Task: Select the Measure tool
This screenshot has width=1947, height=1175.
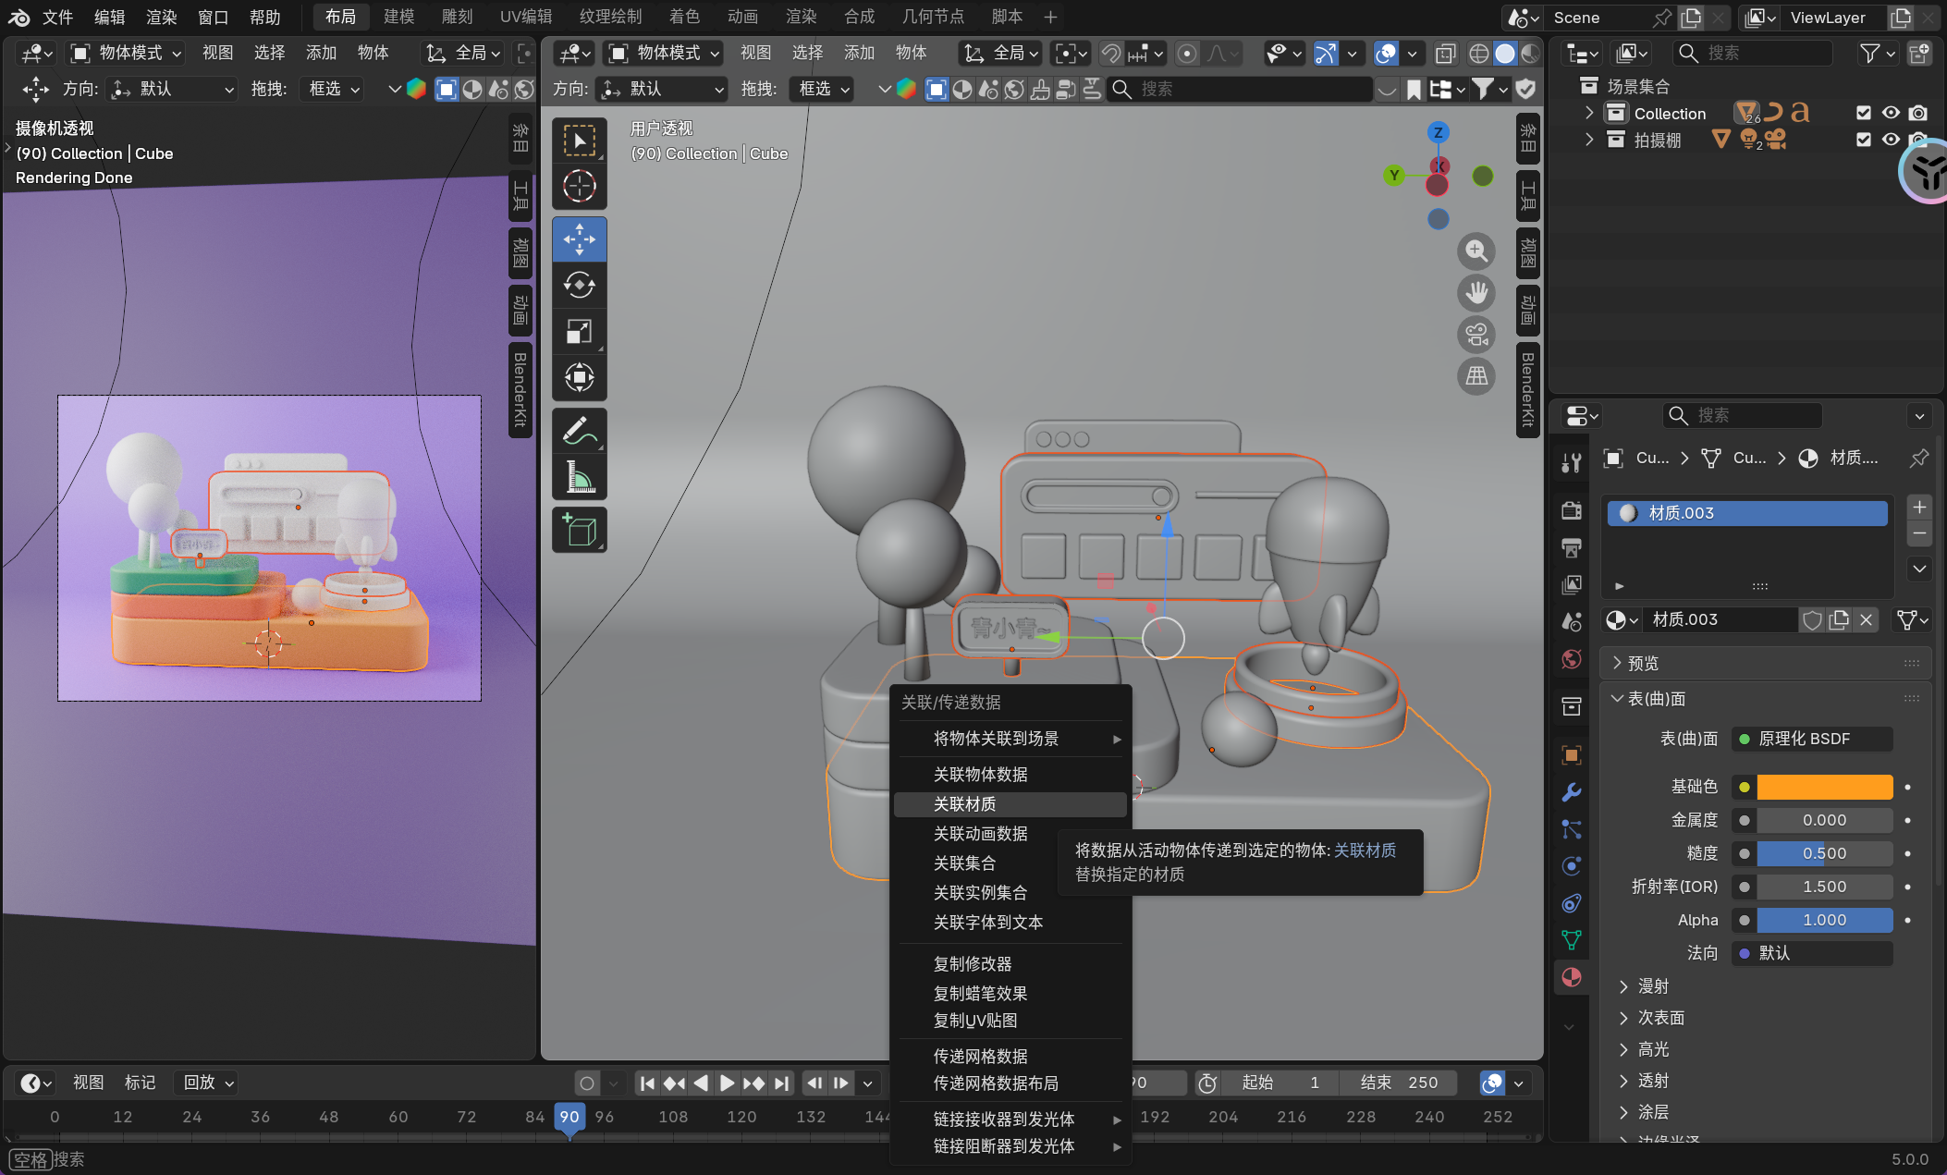Action: tap(580, 478)
